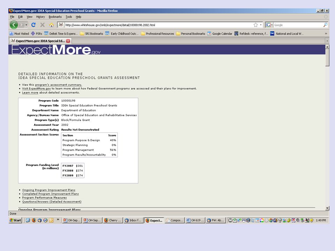Click the system tray clock showing 1:49 PM
This screenshot has height=251, width=335.
tap(321, 220)
